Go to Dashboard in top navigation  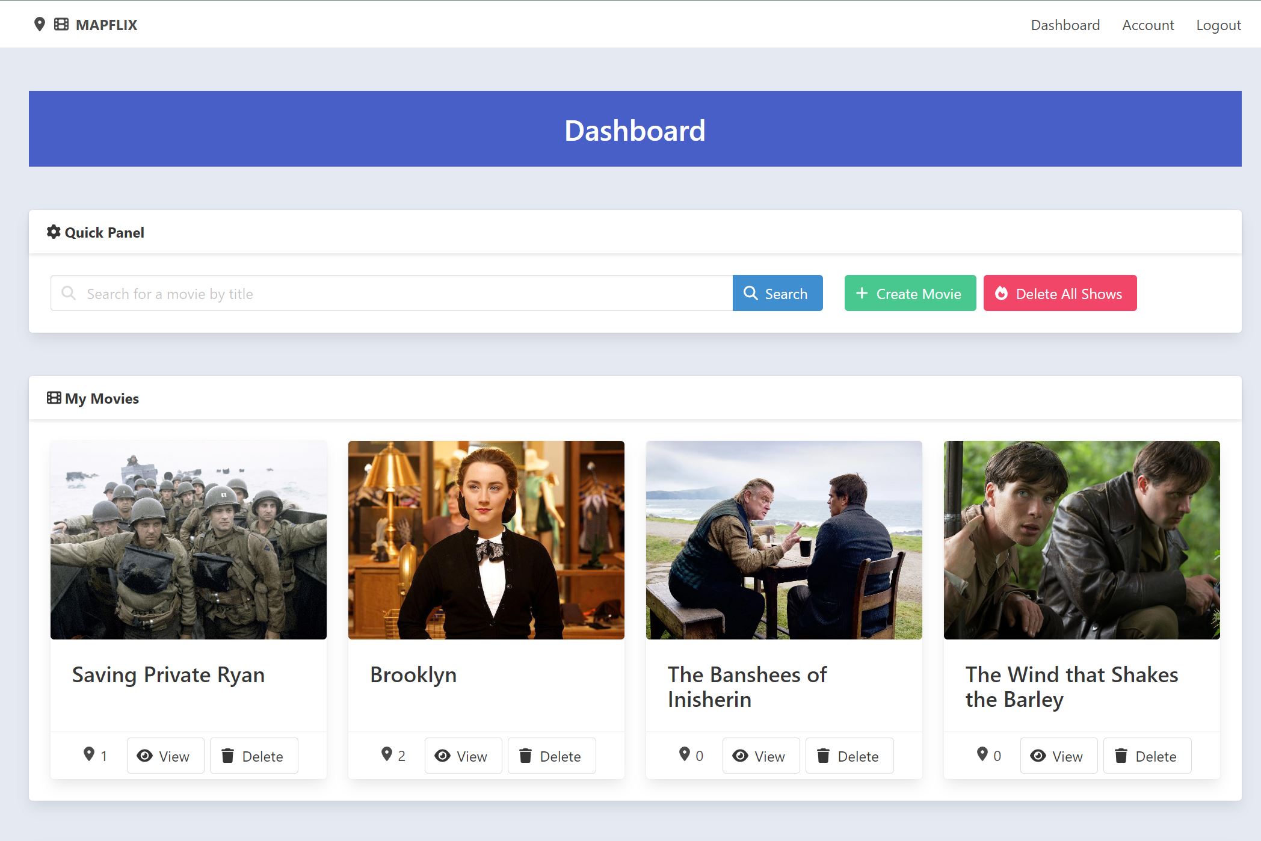[x=1065, y=25]
